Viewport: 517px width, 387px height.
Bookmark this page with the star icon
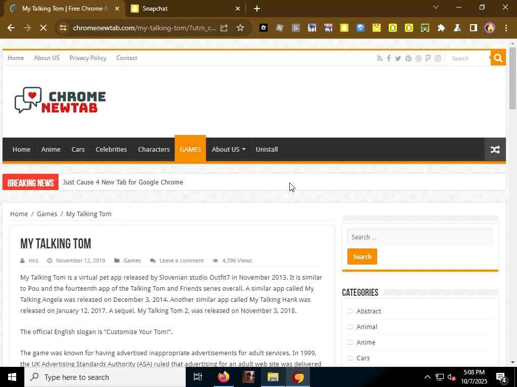[240, 28]
